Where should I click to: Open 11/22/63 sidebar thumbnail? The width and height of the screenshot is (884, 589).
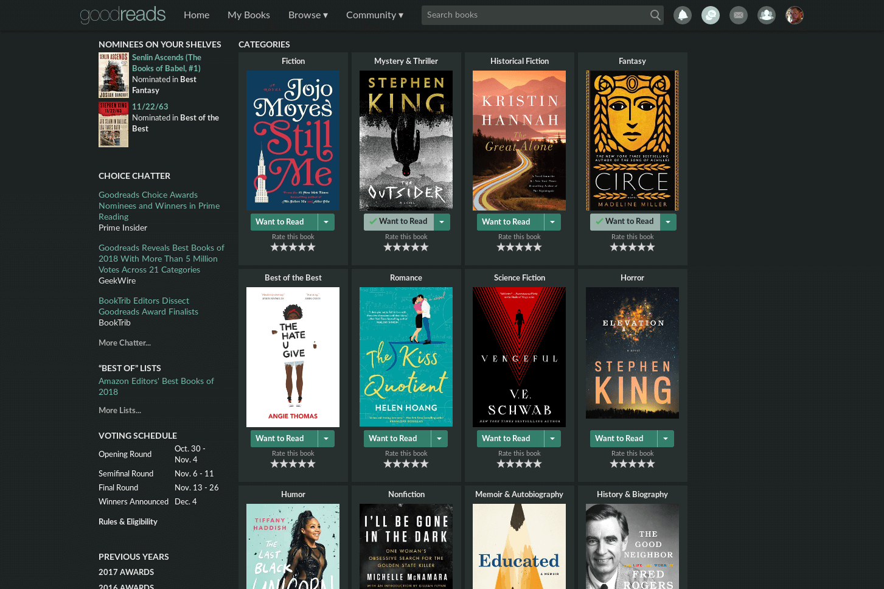click(114, 124)
